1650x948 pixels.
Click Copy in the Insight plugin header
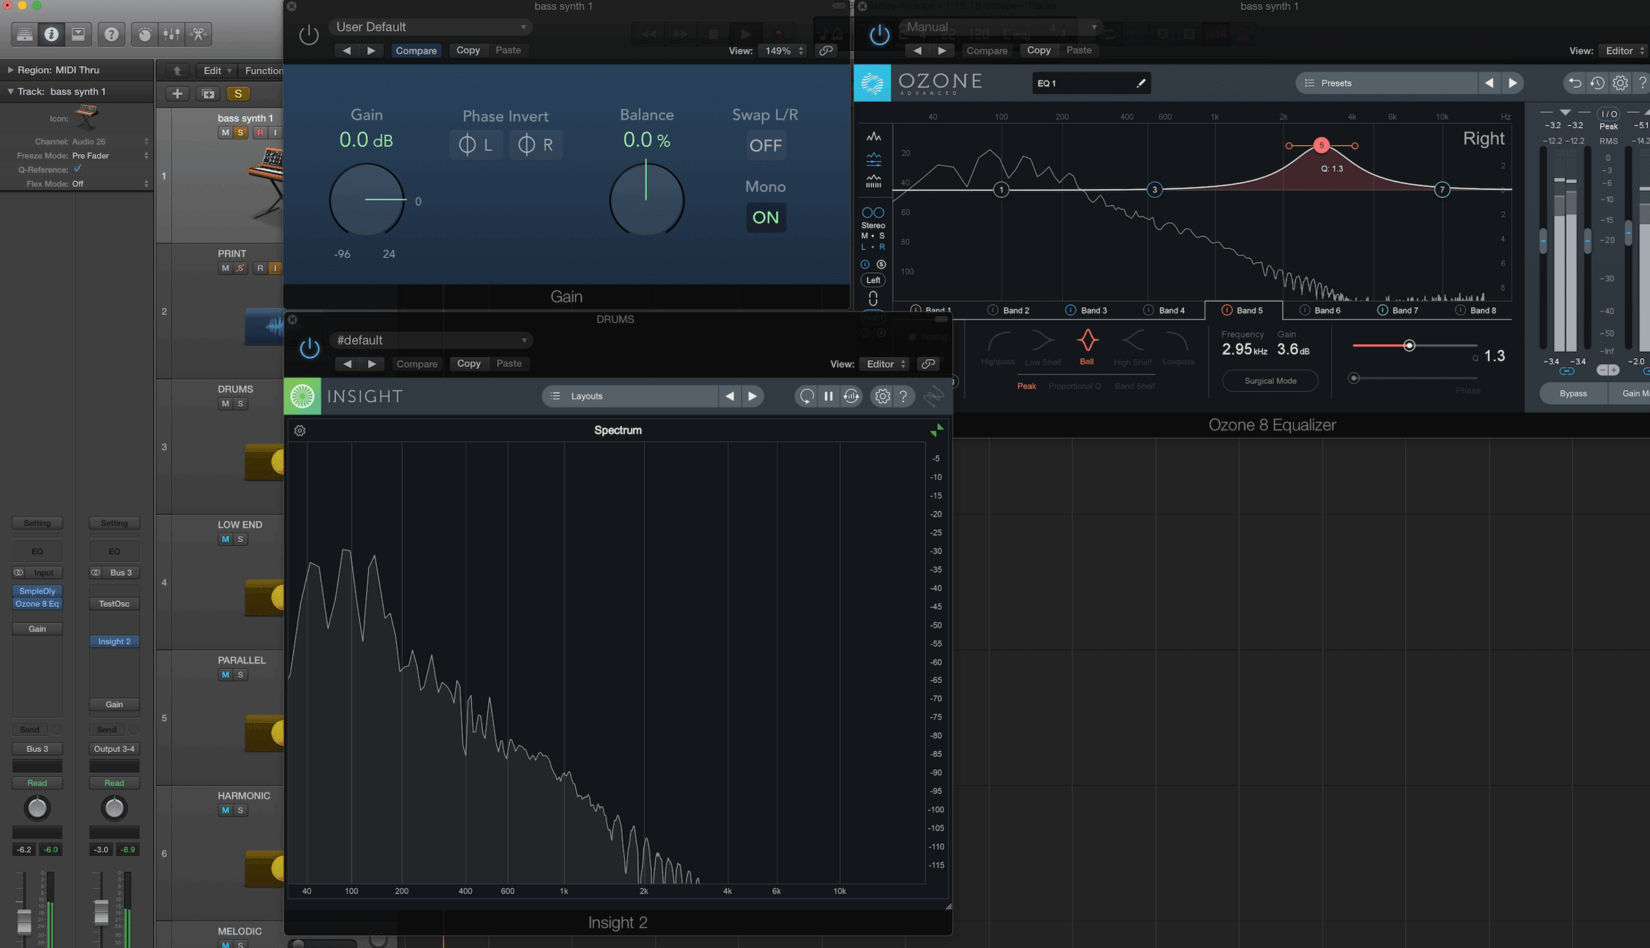469,364
